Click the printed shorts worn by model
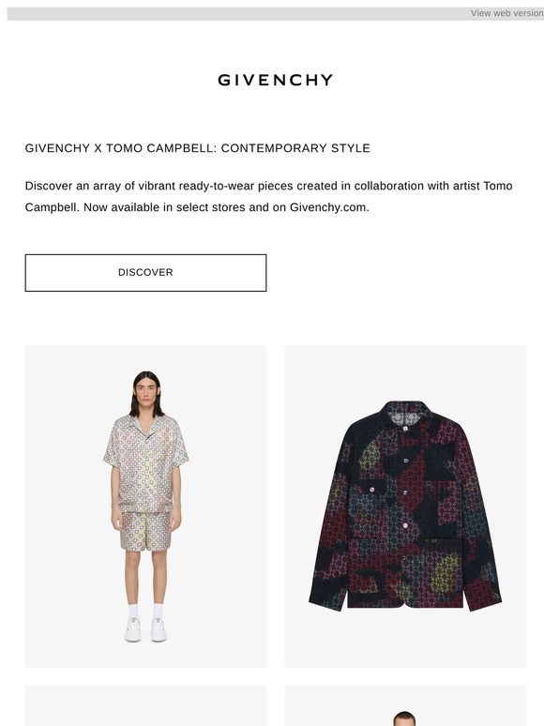This screenshot has height=726, width=544. click(145, 531)
